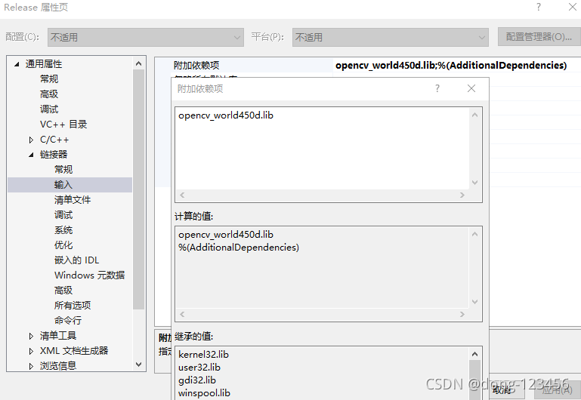Select 常规 under 通用属性
The height and width of the screenshot is (400, 581).
(x=49, y=78)
